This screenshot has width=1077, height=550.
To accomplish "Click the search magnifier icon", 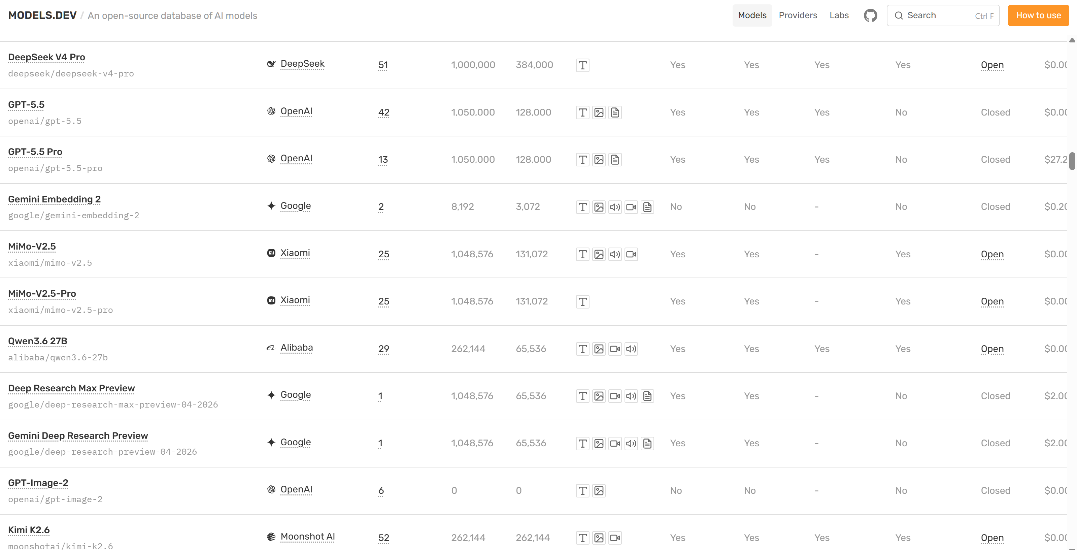I will coord(899,15).
